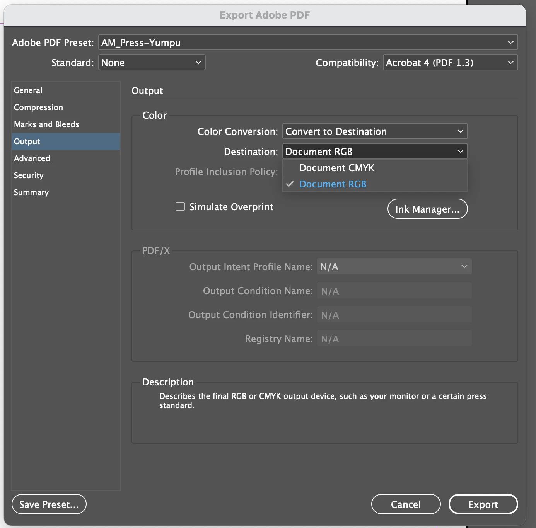This screenshot has height=528, width=536.
Task: Choose Document RGB from the Destination list
Action: tap(375, 184)
